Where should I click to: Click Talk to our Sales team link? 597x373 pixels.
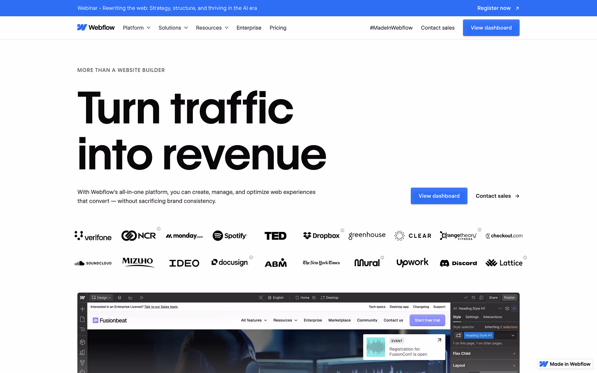161,307
